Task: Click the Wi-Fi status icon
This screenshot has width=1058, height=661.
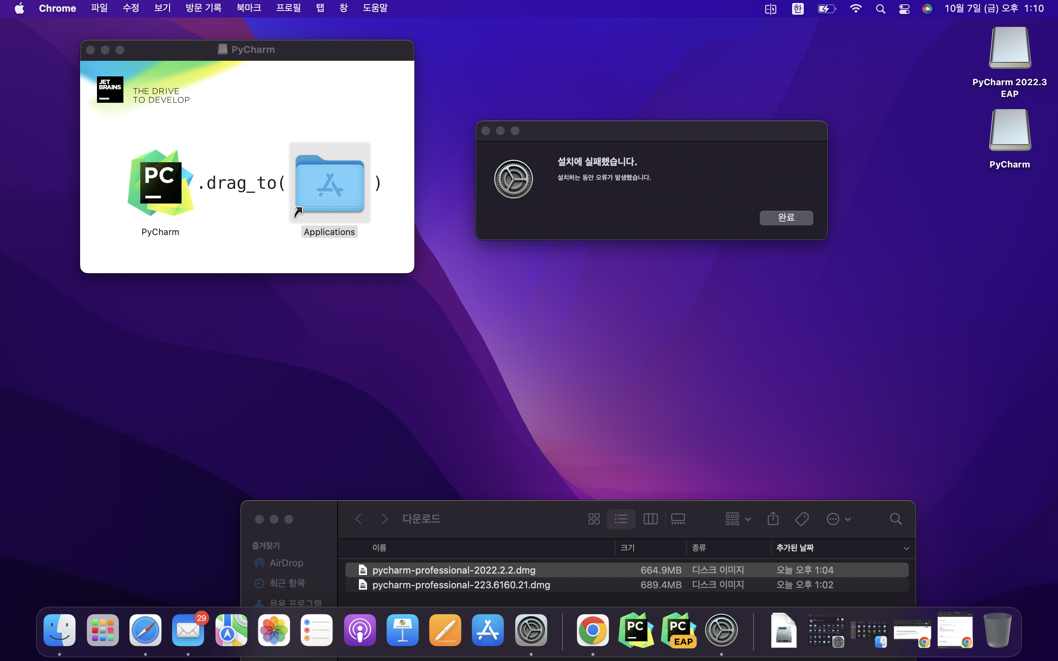Action: [x=856, y=9]
